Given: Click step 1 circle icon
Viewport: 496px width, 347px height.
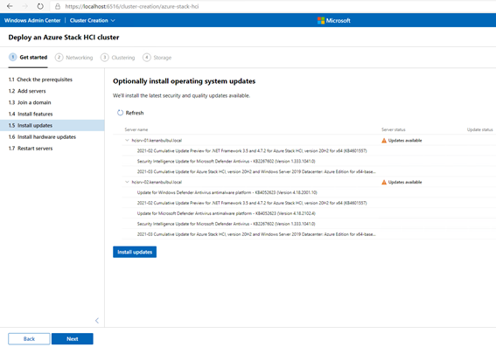Looking at the screenshot, I should pyautogui.click(x=12, y=57).
